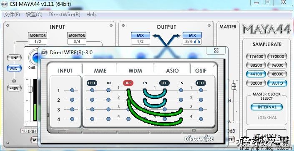Click the GSIF OUT button in DirectWIRE

click(201, 83)
